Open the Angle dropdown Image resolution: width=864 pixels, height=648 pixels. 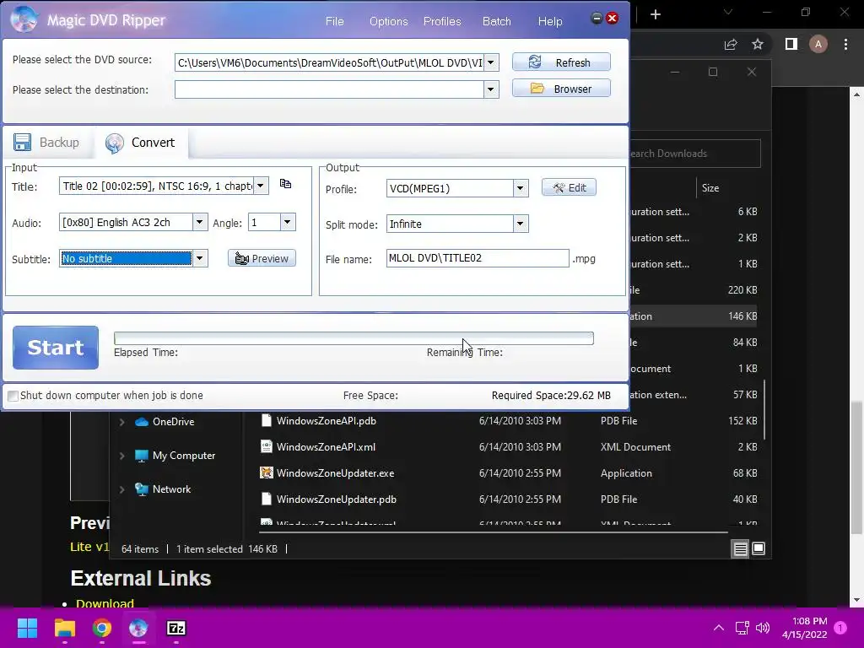287,222
